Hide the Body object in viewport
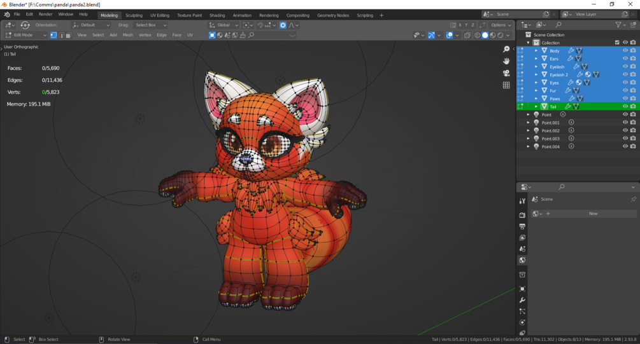This screenshot has height=344, width=640. click(x=625, y=50)
